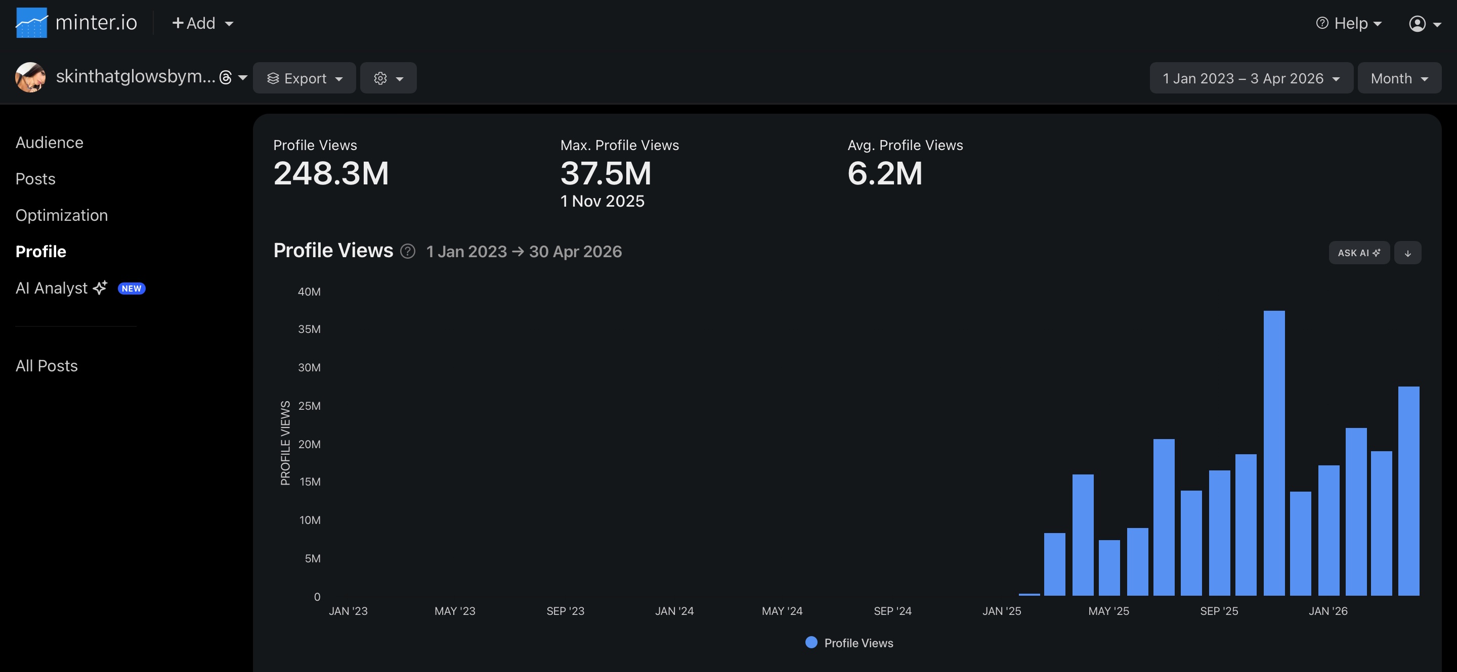This screenshot has height=672, width=1457.
Task: Click the 1 Nov 2025 date text
Action: pyautogui.click(x=602, y=201)
